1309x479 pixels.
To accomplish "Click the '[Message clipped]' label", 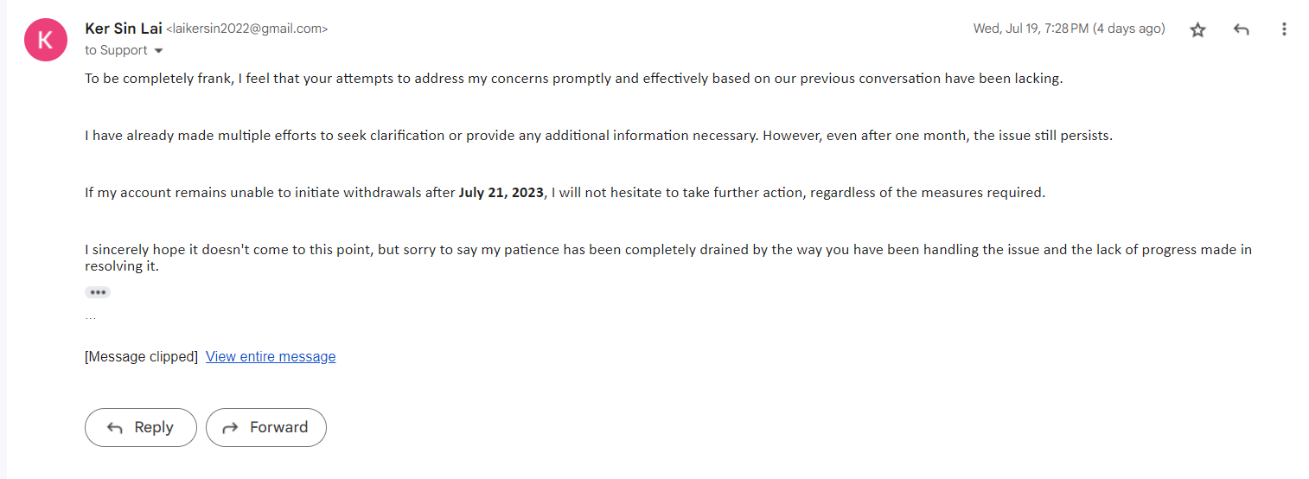I will pyautogui.click(x=141, y=357).
